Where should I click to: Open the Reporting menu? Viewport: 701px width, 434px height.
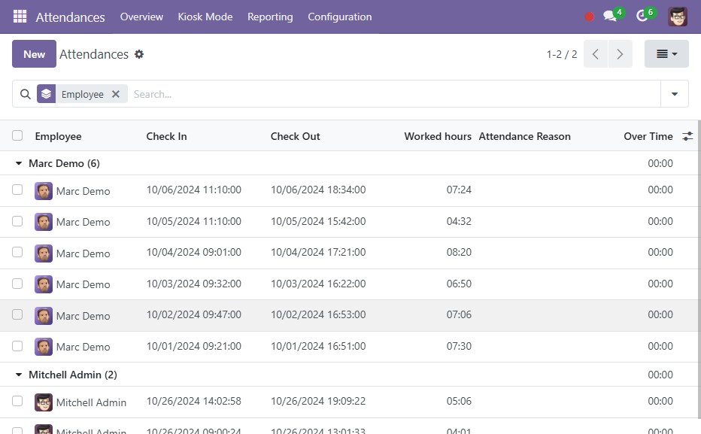[270, 16]
